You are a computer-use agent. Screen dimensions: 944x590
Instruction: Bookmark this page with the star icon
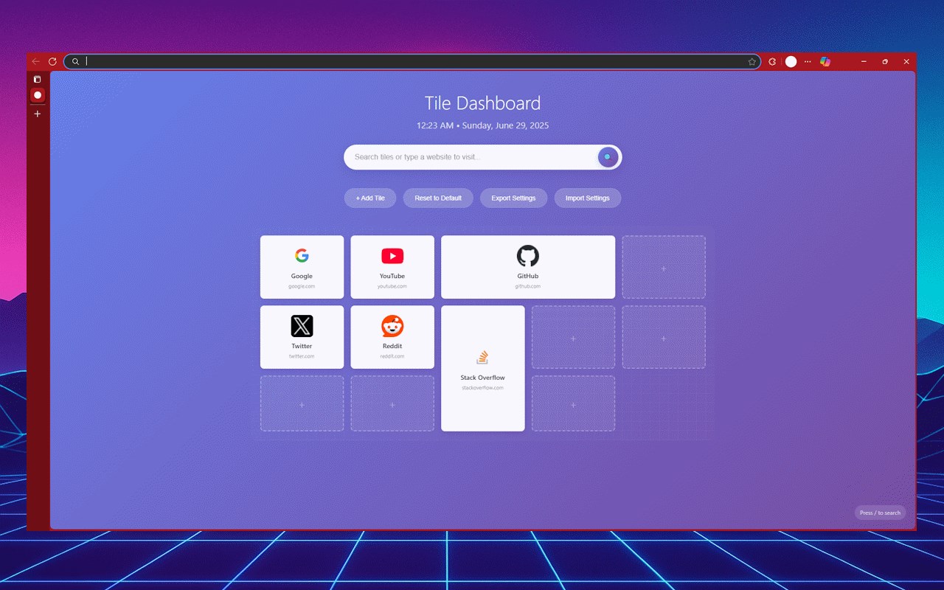point(752,62)
